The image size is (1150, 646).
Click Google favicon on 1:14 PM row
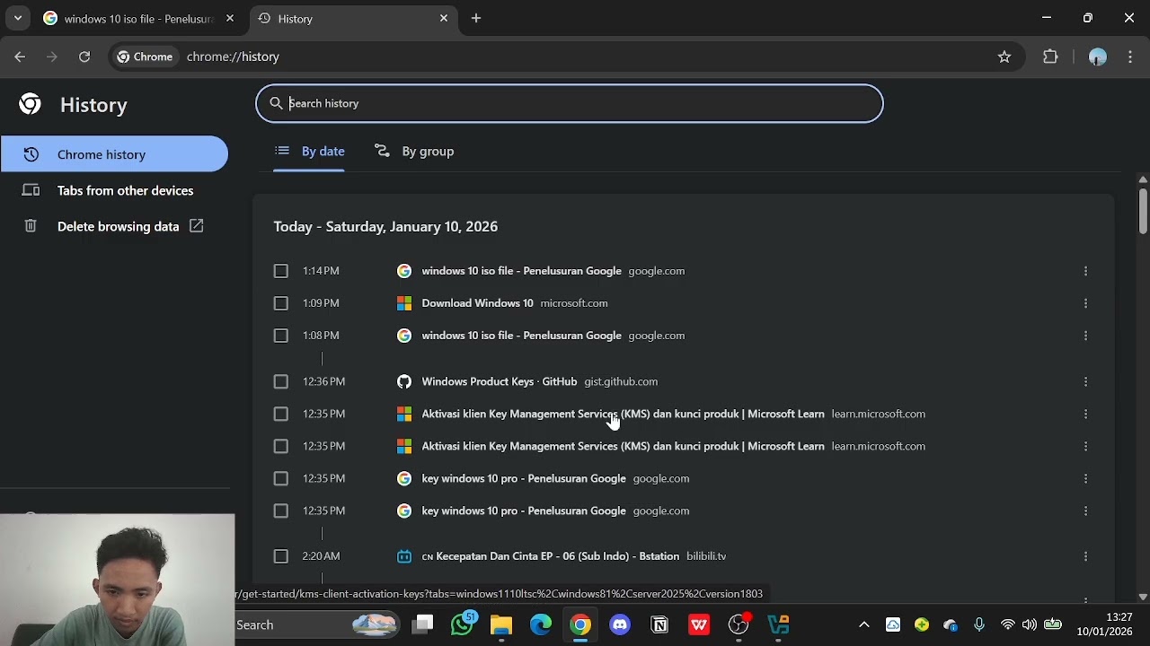[x=404, y=271]
